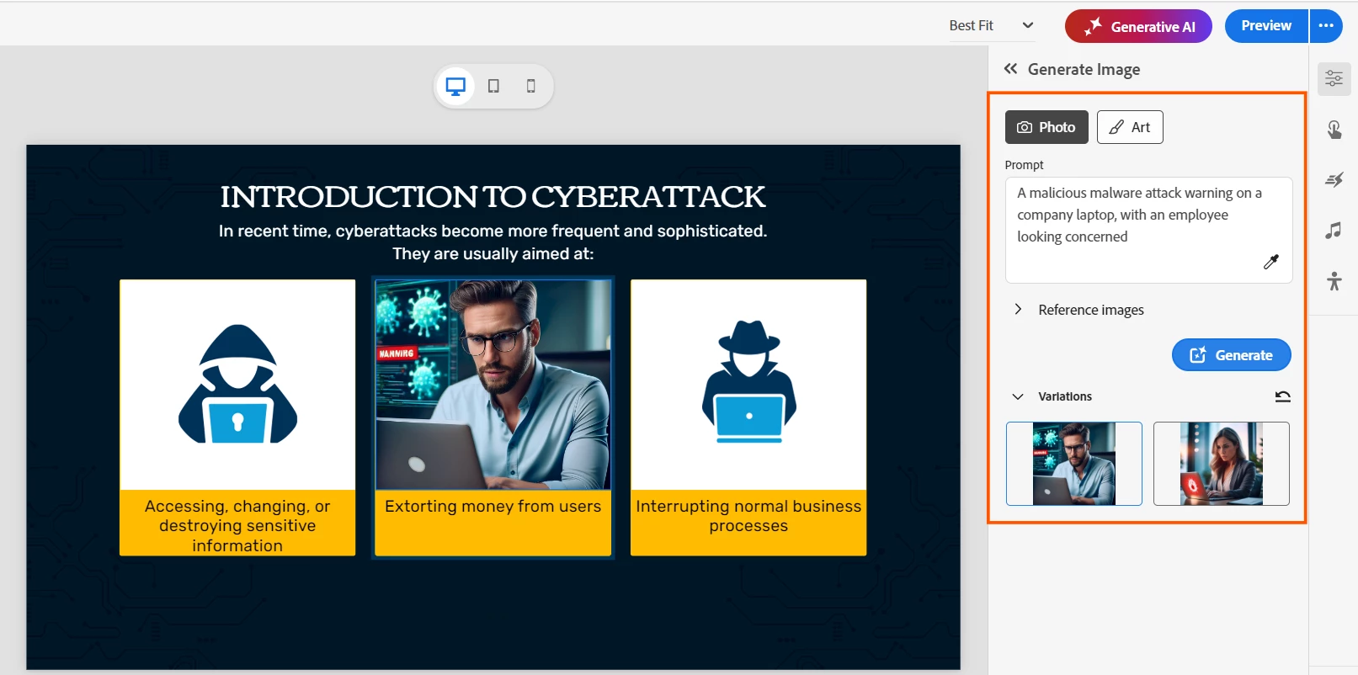This screenshot has height=675, width=1358.
Task: Select the generated man with glasses image
Action: tap(493, 385)
